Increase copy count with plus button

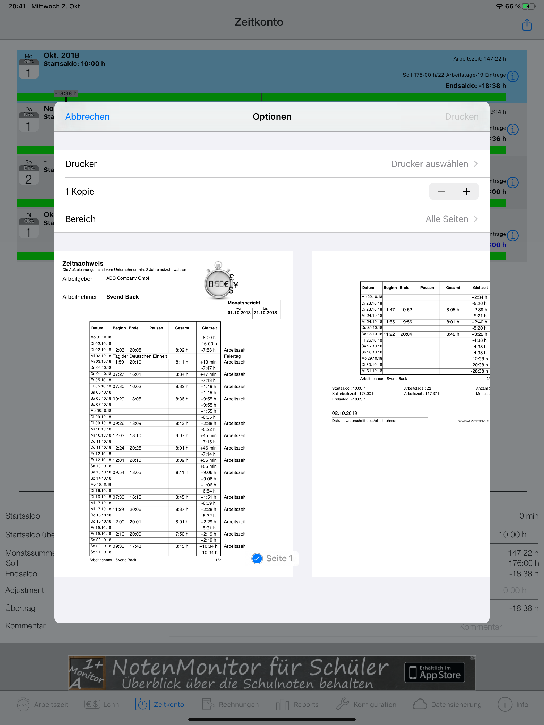tap(466, 191)
